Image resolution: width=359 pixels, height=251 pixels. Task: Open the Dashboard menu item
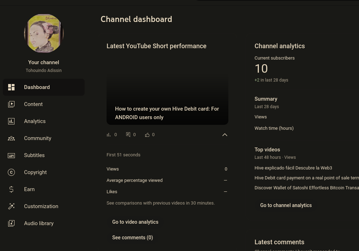coord(44,87)
